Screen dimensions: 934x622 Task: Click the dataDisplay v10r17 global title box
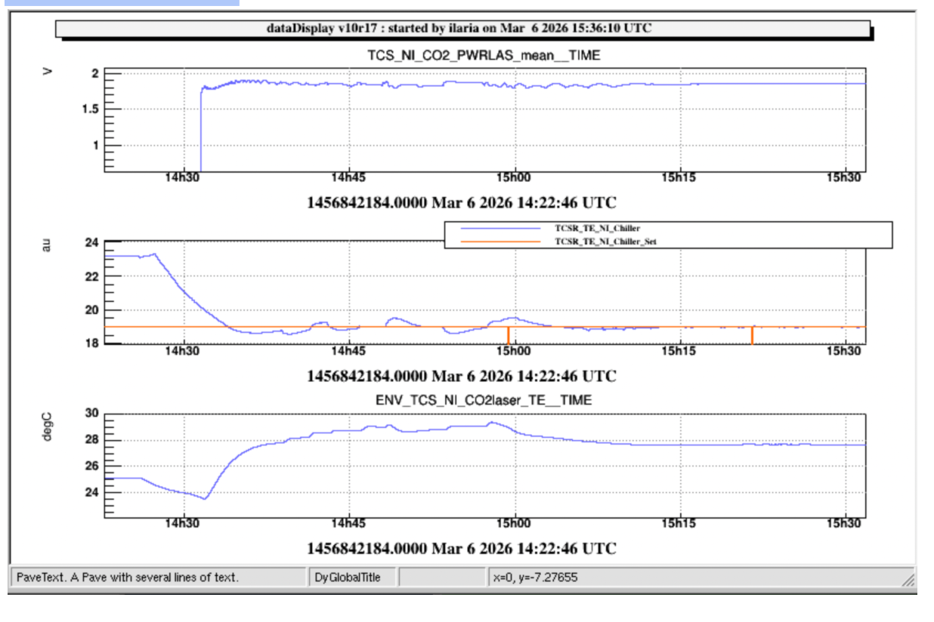pos(462,29)
